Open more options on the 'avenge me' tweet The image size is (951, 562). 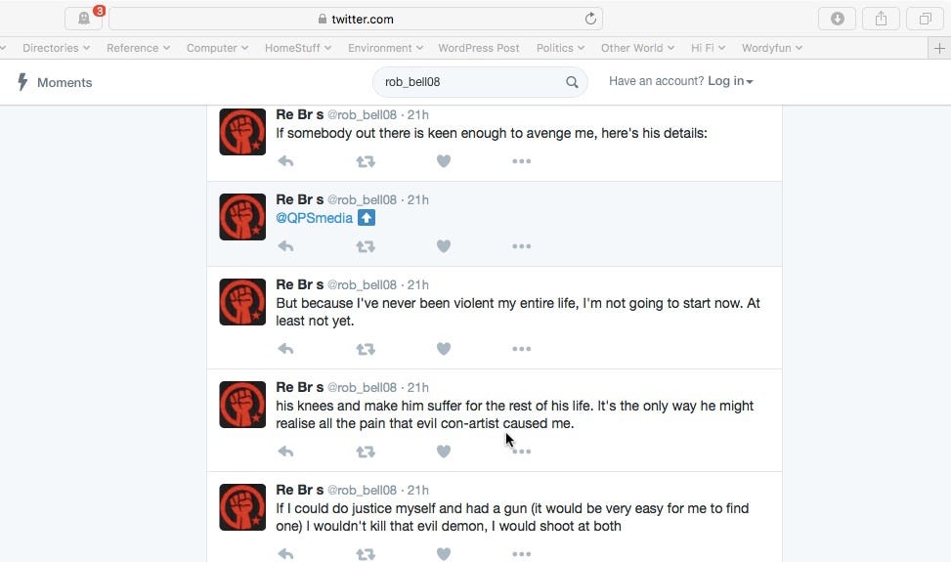521,161
